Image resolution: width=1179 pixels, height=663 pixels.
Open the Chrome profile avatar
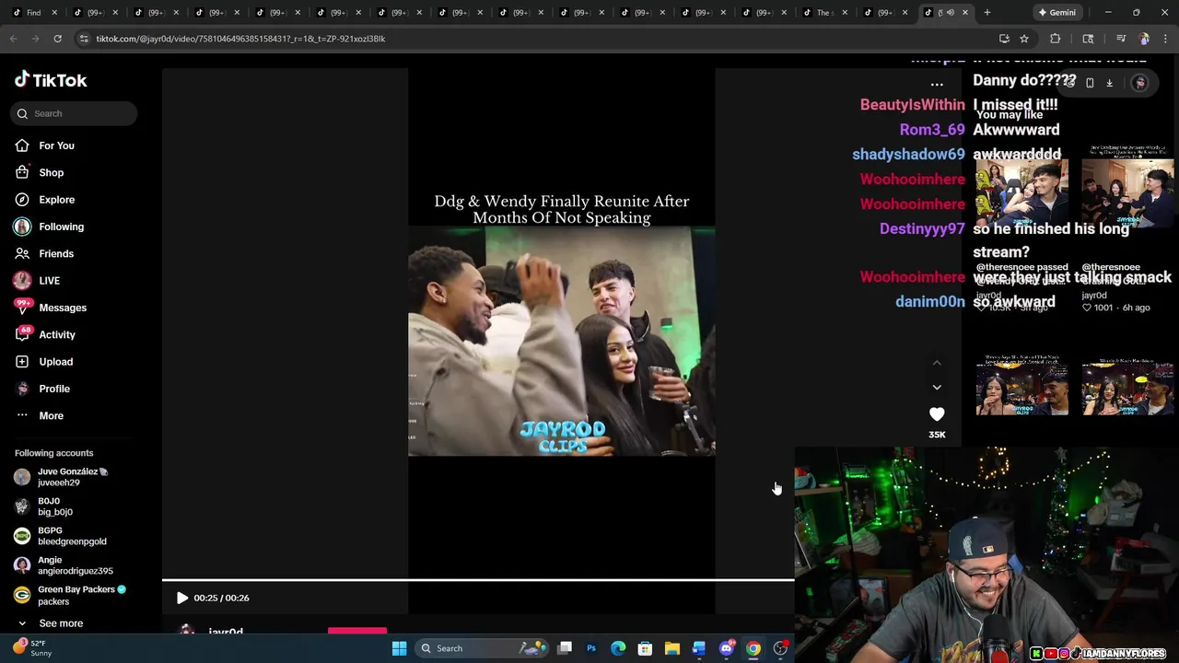click(x=1144, y=39)
